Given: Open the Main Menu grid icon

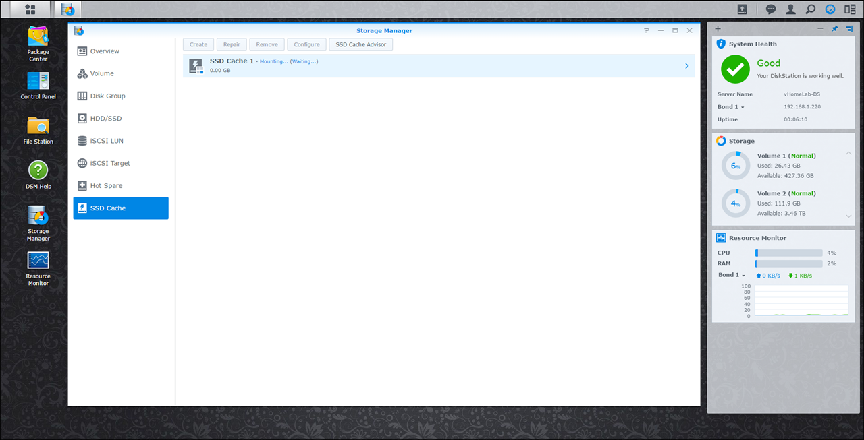Looking at the screenshot, I should click(30, 9).
